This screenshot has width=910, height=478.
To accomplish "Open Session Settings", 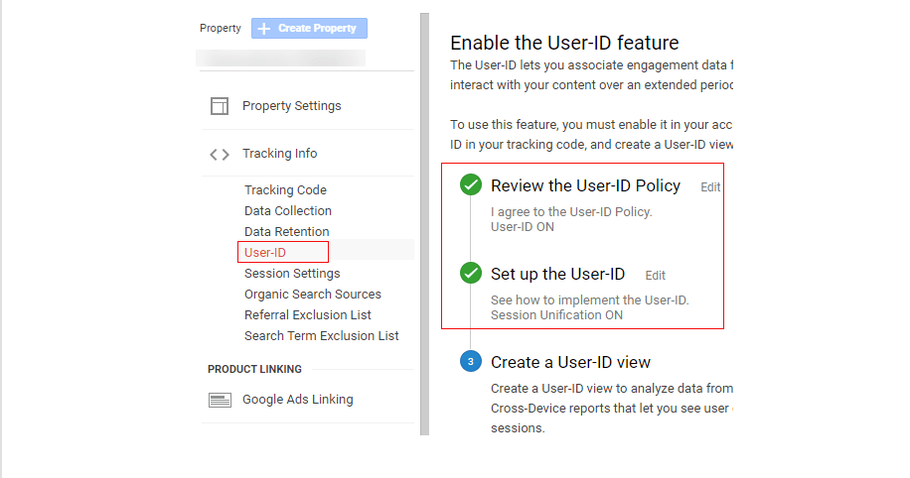I will 292,274.
